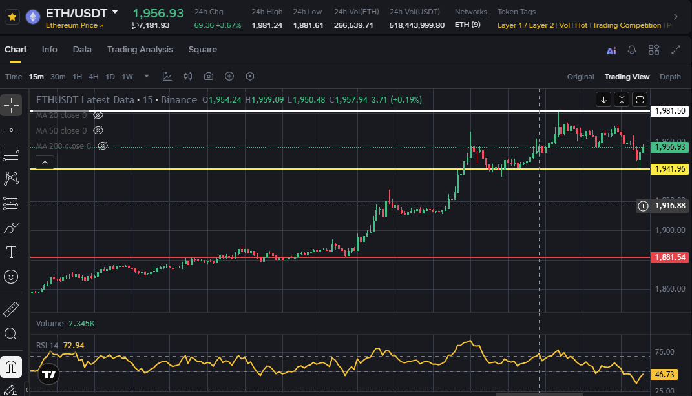Select the 1D timeframe
692x396 pixels.
(110, 77)
